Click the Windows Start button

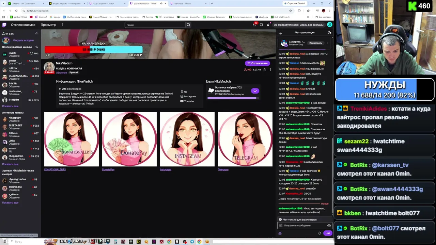point(4,242)
